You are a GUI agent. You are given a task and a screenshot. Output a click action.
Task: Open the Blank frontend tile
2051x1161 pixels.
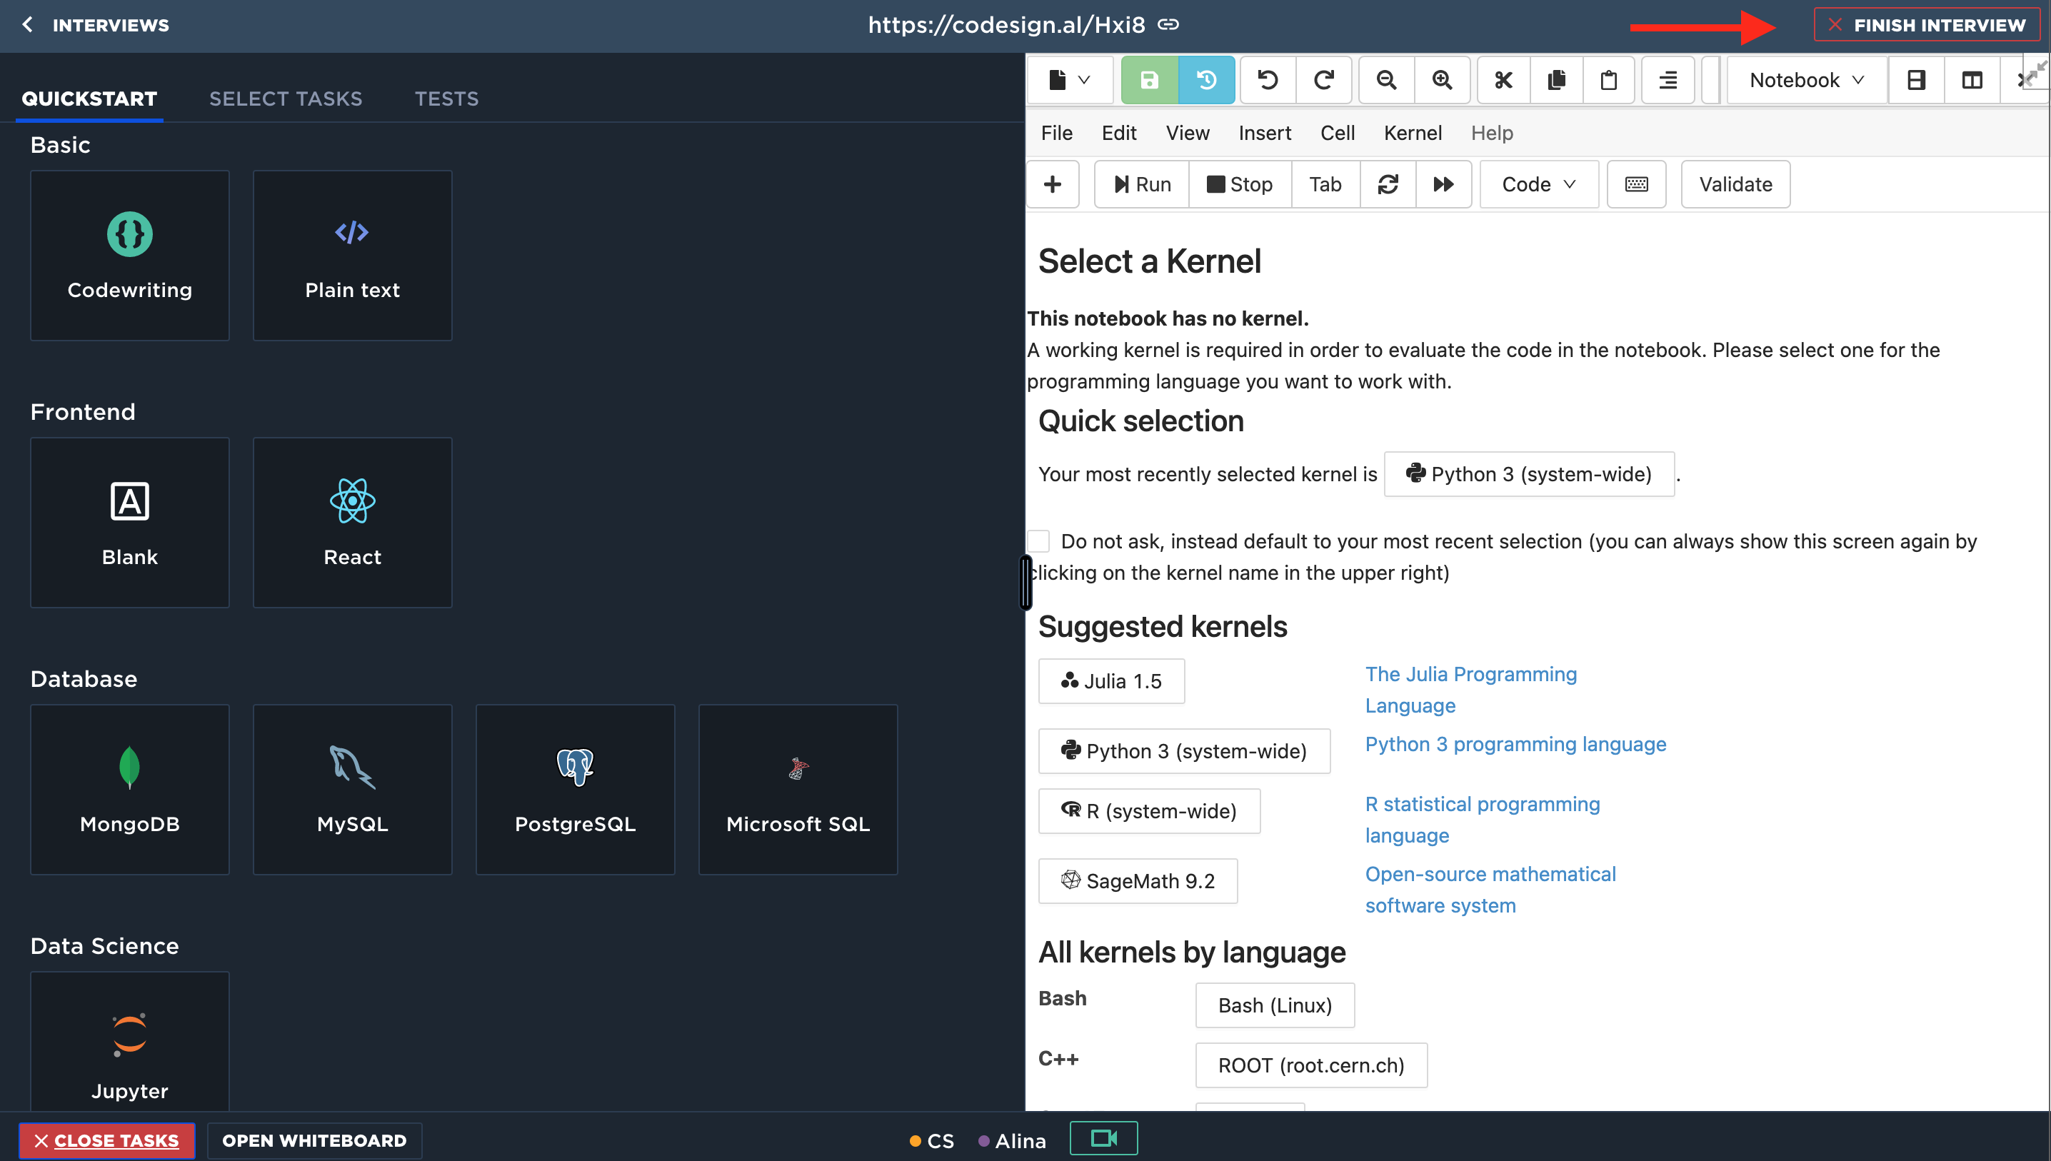coord(130,522)
